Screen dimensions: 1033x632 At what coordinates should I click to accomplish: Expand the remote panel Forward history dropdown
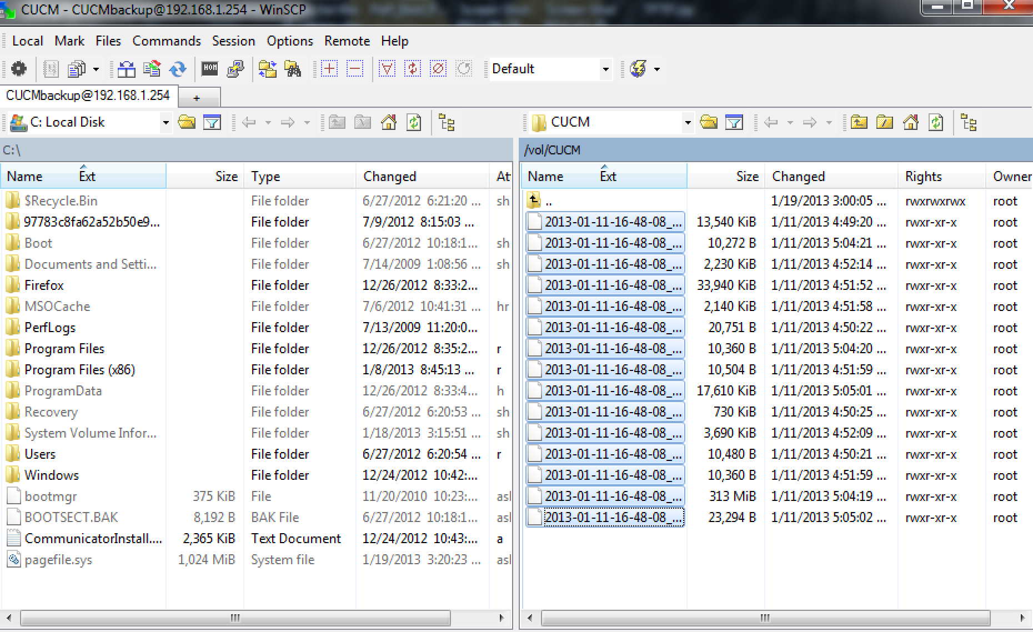tap(829, 123)
